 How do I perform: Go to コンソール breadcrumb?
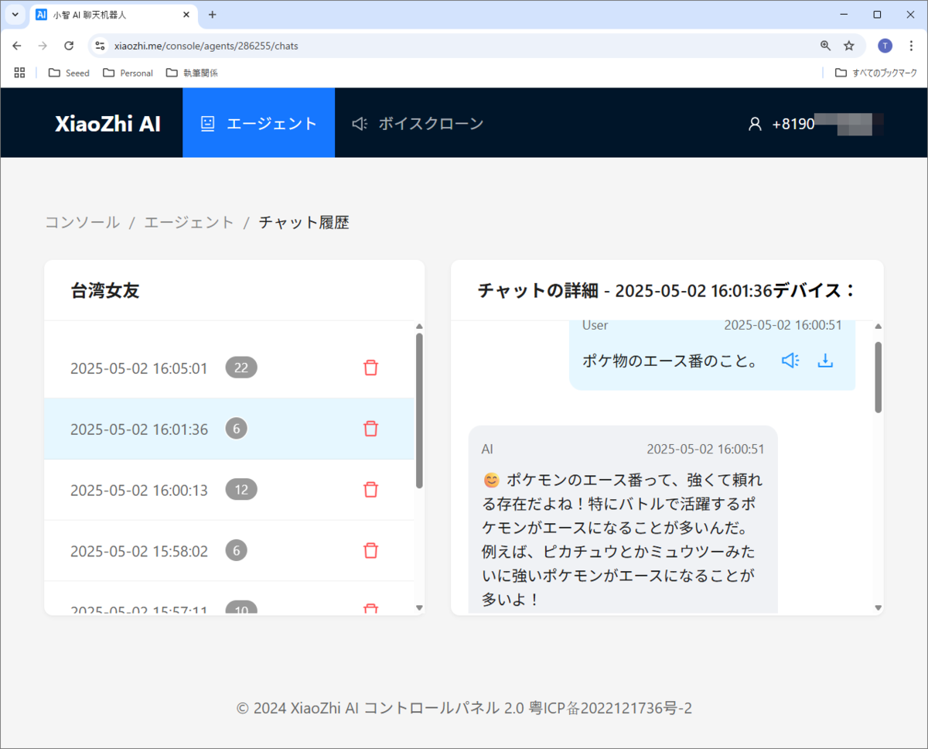tap(83, 222)
